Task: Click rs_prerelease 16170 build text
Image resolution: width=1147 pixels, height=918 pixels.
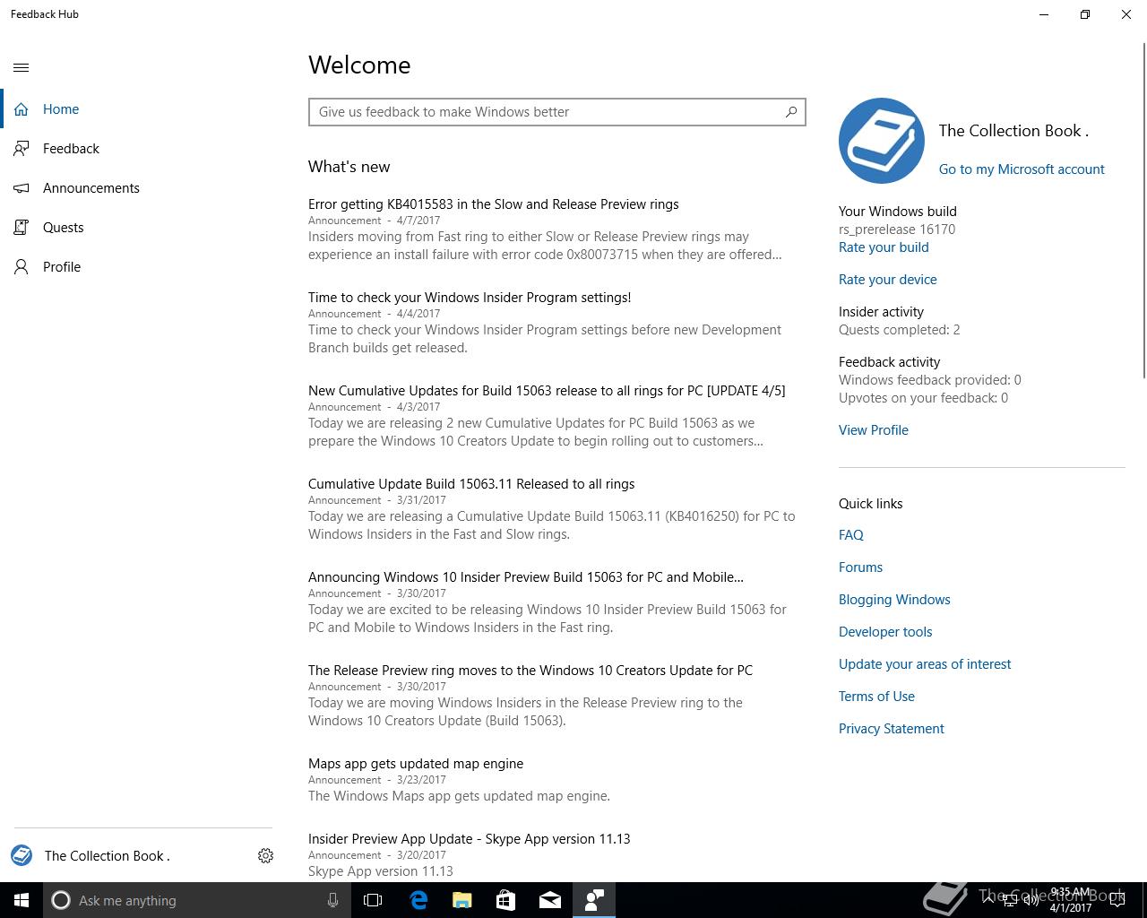Action: pyautogui.click(x=897, y=229)
